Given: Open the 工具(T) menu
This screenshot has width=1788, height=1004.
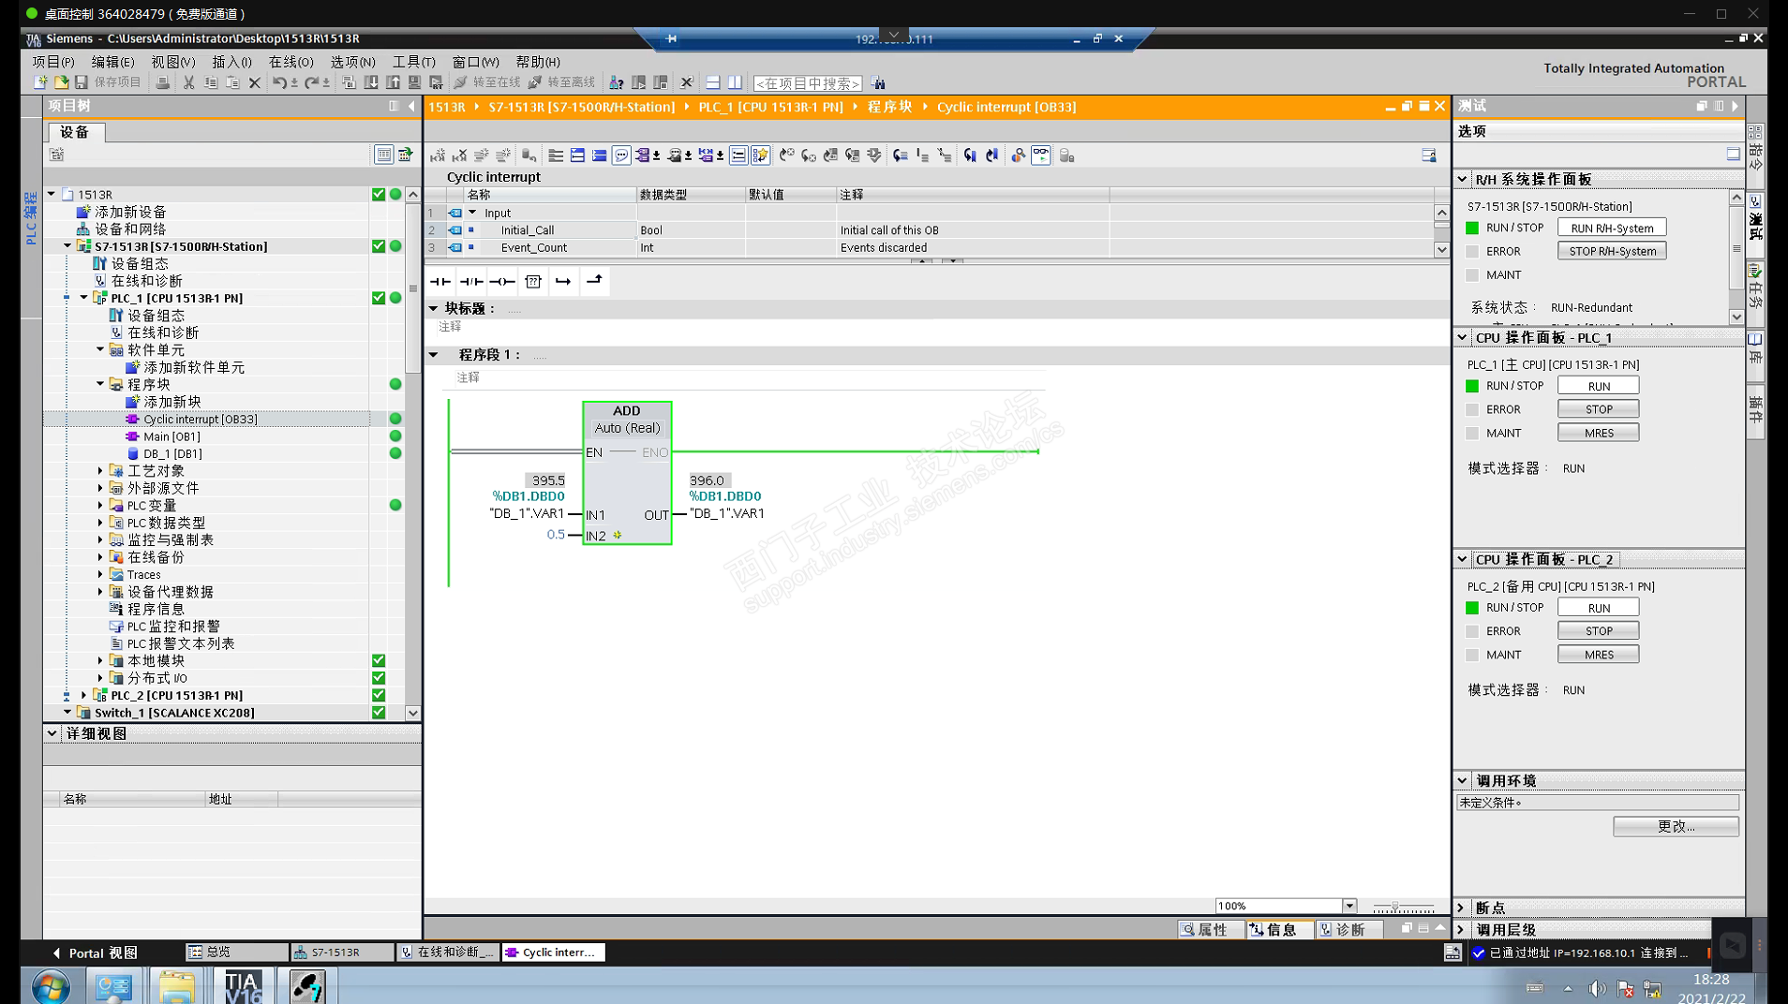Looking at the screenshot, I should coord(413,62).
